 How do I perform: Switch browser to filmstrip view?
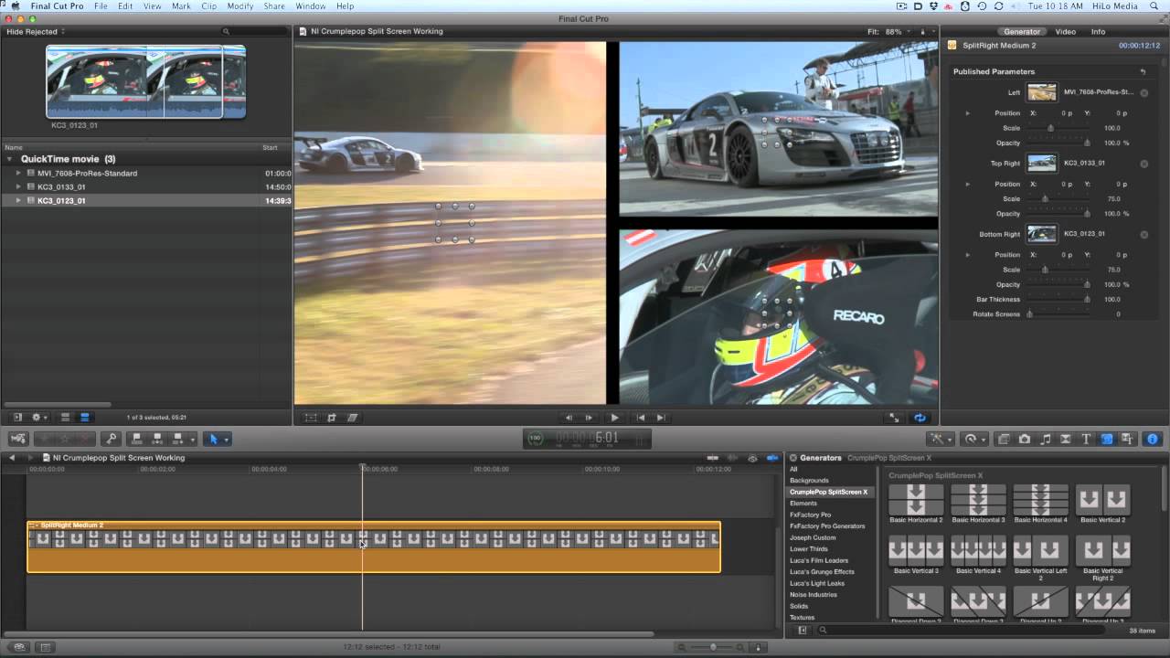85,417
